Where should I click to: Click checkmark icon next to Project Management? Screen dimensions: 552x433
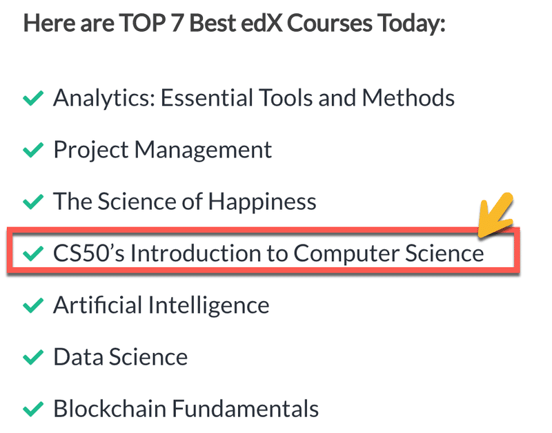(x=33, y=150)
